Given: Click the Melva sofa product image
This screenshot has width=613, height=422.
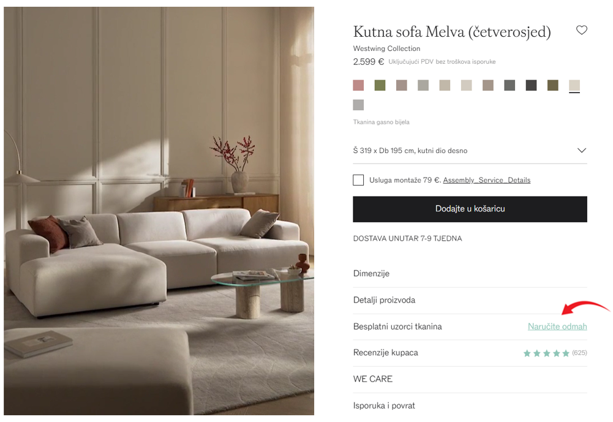Looking at the screenshot, I should (159, 211).
